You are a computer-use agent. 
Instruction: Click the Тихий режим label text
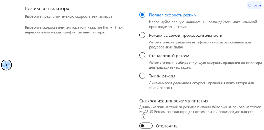pyautogui.click(x=162, y=76)
